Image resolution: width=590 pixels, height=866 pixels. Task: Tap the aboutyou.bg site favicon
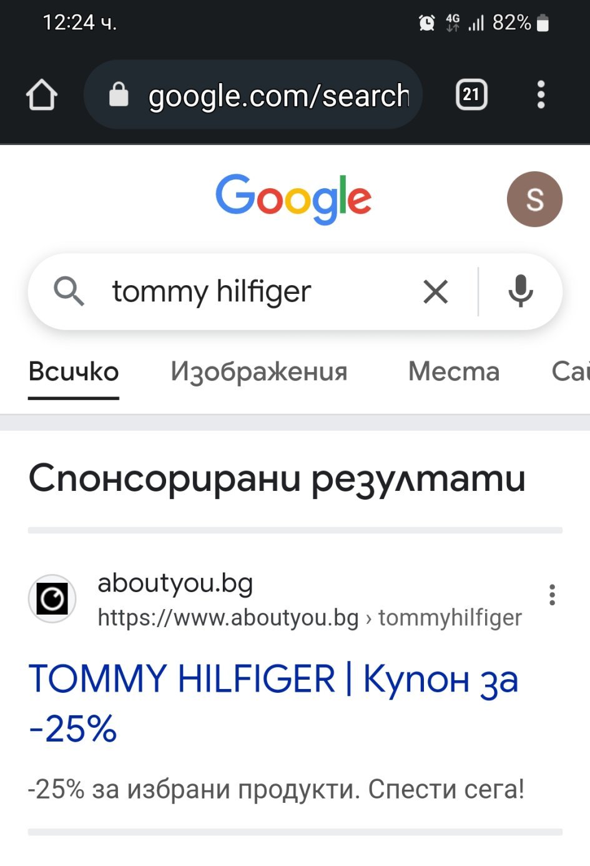tap(52, 599)
